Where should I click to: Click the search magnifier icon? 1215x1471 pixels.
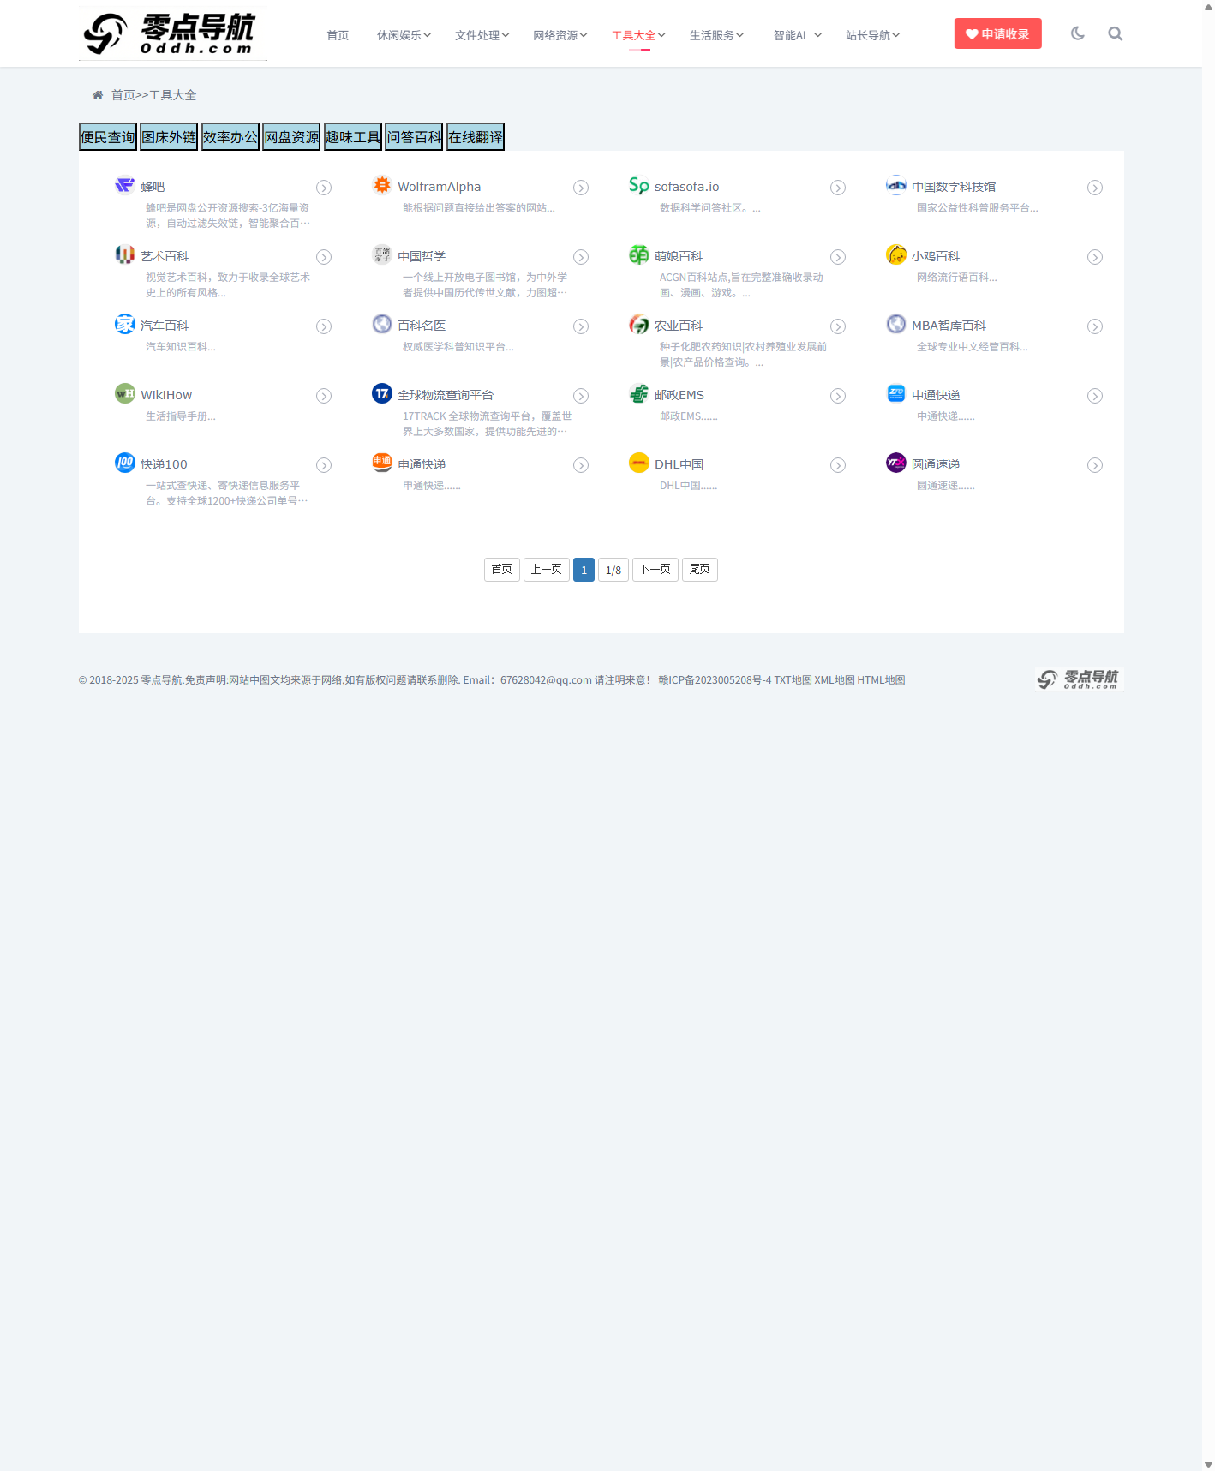(x=1115, y=34)
